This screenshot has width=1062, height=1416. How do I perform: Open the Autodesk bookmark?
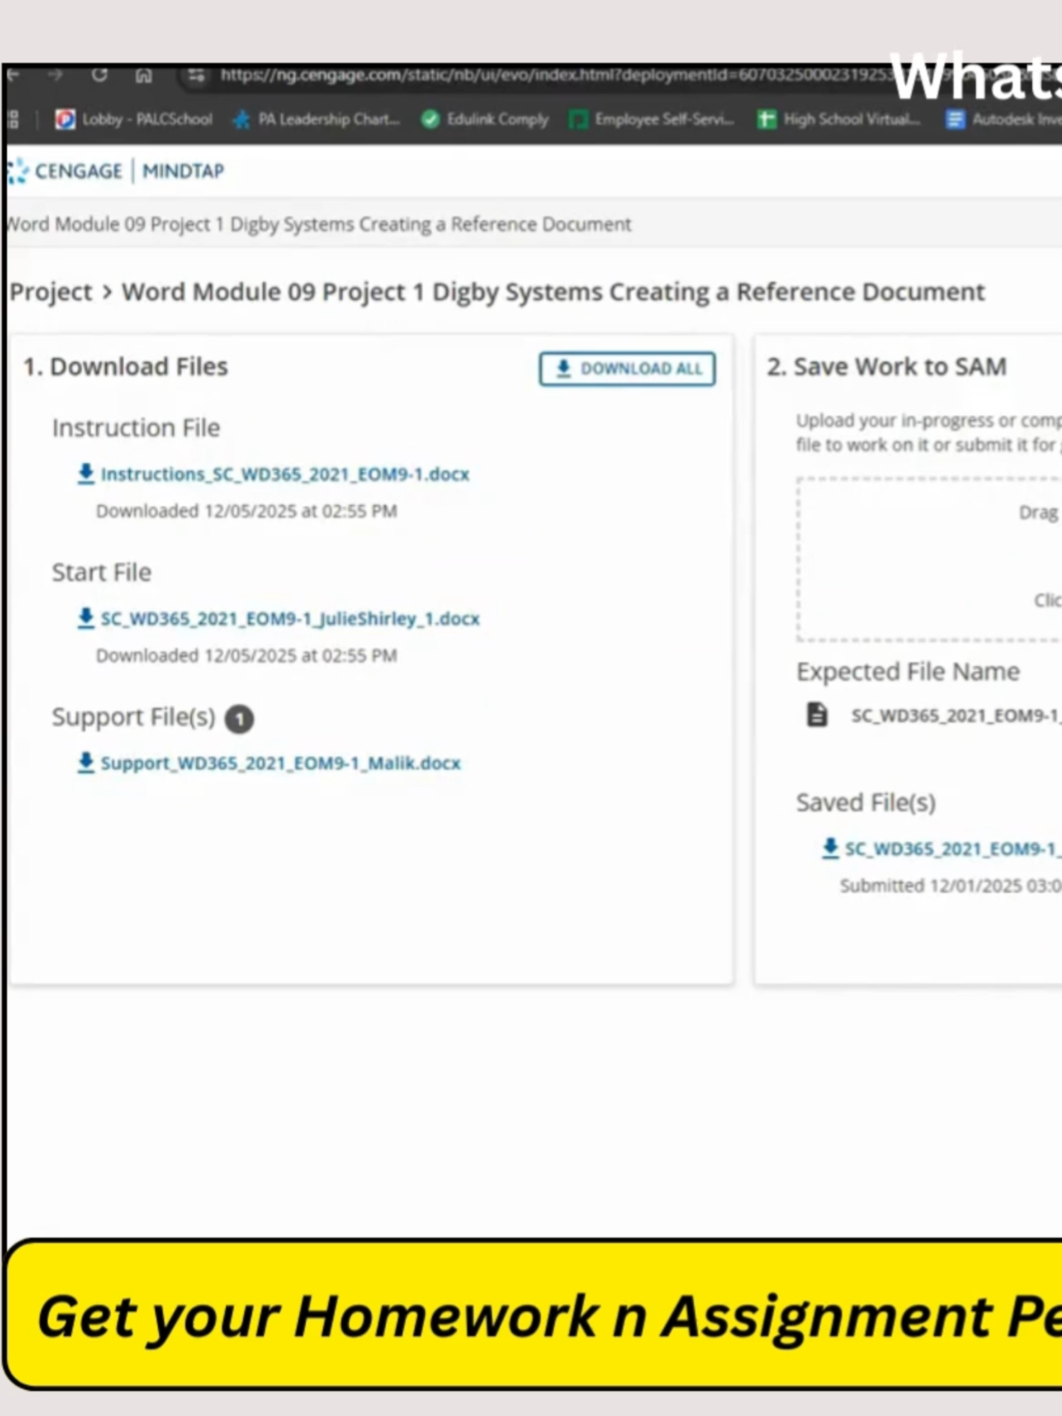coord(1003,119)
